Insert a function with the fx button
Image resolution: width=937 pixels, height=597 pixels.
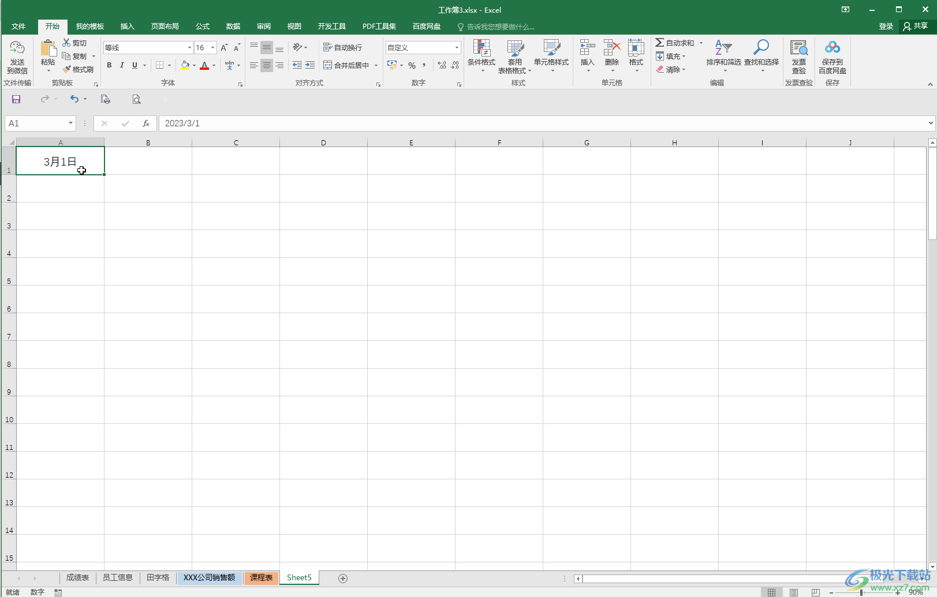click(x=146, y=123)
